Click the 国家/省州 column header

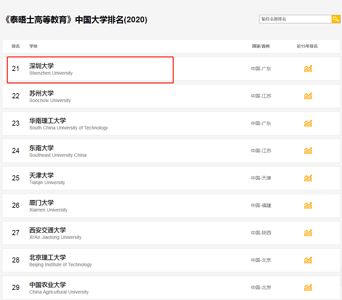[x=261, y=46]
